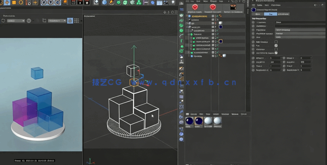Open the Projection Display dropdown
Viewport: 327px width, 165px height.
[300, 33]
